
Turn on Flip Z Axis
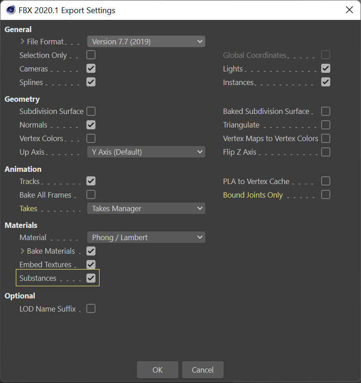point(326,152)
